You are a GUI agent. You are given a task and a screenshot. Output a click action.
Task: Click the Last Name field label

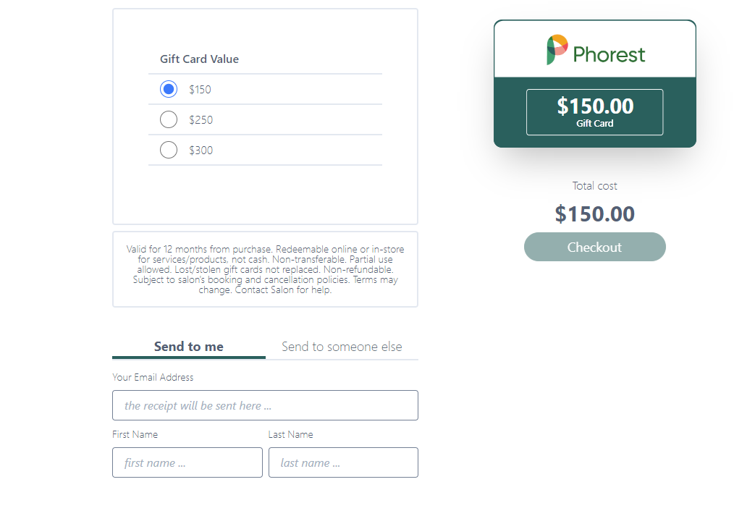290,434
